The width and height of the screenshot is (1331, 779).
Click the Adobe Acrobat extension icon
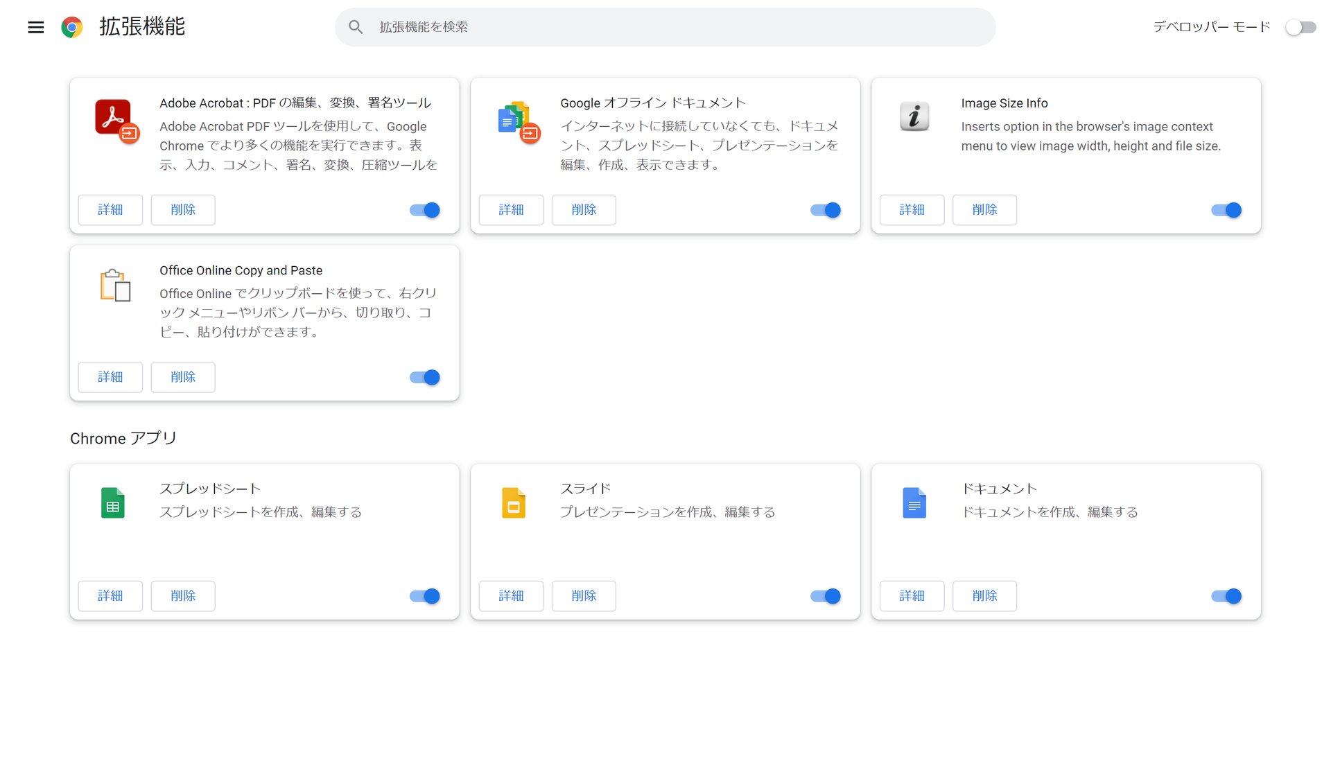(116, 120)
